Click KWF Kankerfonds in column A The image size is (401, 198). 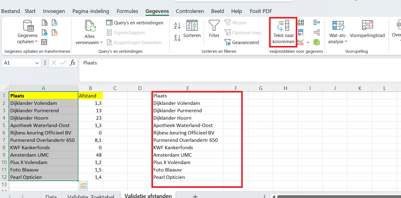tap(43, 147)
